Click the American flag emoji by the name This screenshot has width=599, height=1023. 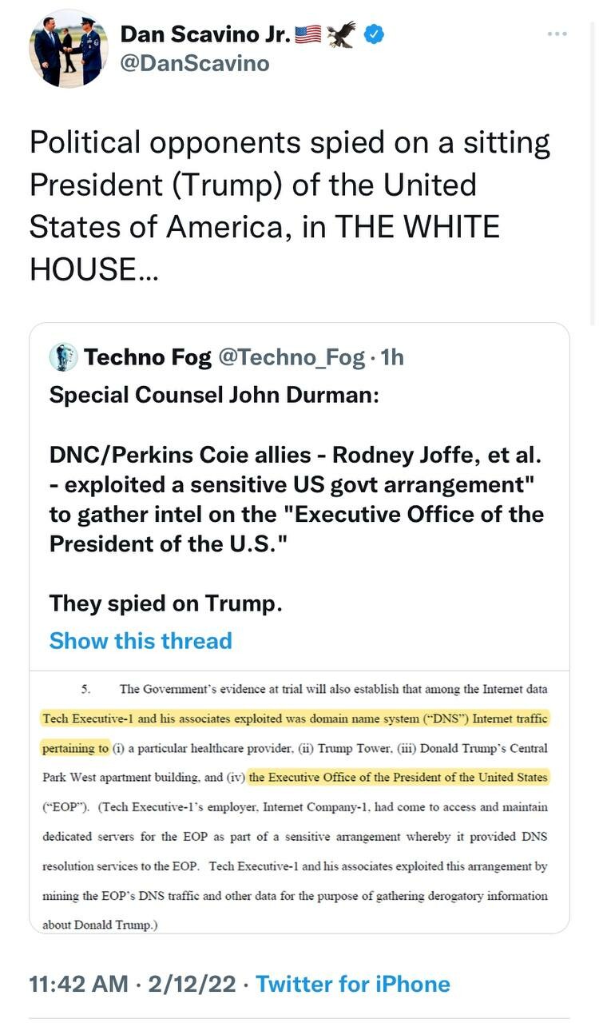[308, 34]
